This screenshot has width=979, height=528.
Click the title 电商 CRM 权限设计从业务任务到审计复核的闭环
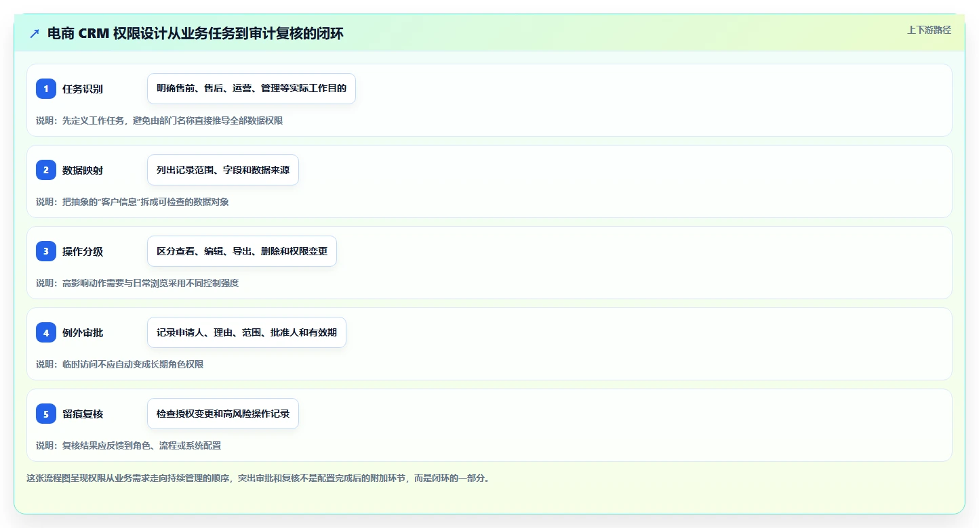tap(195, 34)
